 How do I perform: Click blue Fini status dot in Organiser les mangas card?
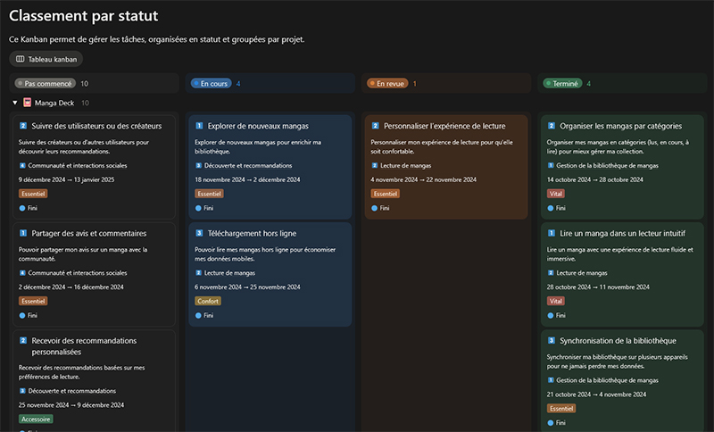point(551,208)
